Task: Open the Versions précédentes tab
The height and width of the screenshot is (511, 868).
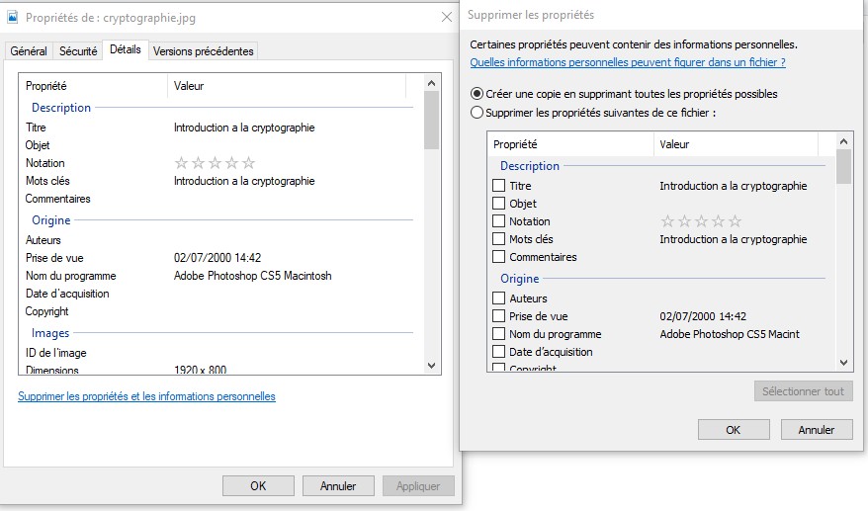Action: pos(204,51)
